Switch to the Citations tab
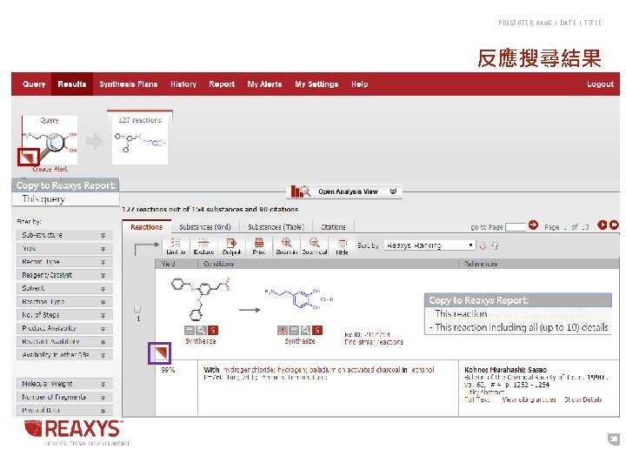The image size is (626, 470). (x=333, y=226)
